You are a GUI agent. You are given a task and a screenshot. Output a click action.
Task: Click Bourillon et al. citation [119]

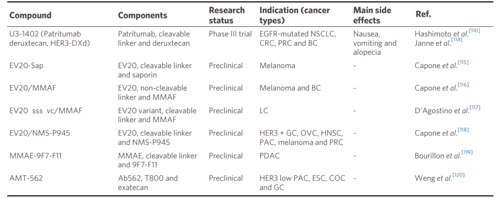[467, 153]
